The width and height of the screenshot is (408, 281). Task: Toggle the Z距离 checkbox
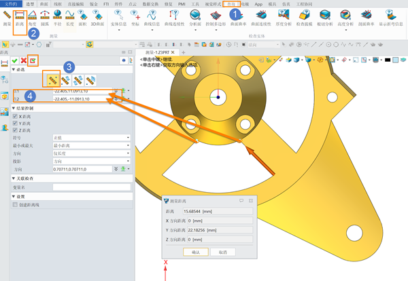(x=15, y=130)
